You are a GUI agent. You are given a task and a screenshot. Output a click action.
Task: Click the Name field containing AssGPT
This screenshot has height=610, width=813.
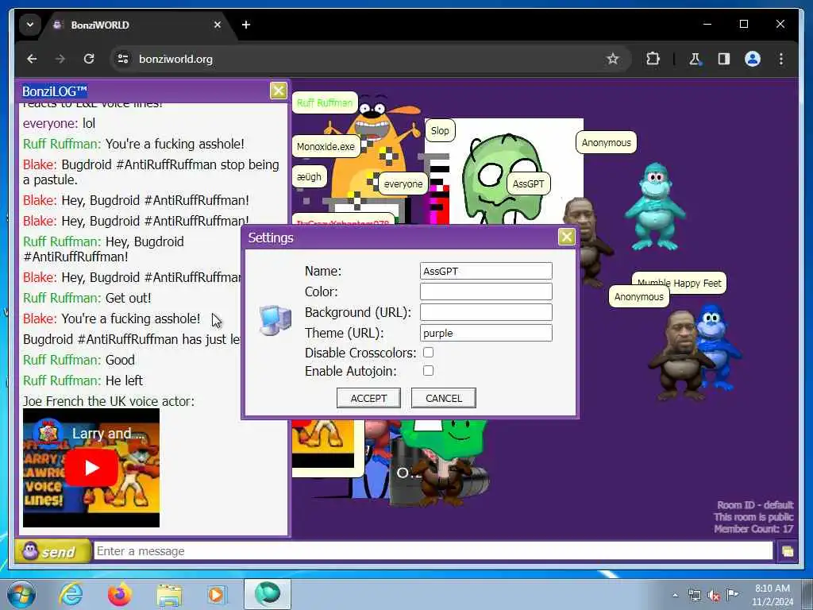tap(486, 271)
